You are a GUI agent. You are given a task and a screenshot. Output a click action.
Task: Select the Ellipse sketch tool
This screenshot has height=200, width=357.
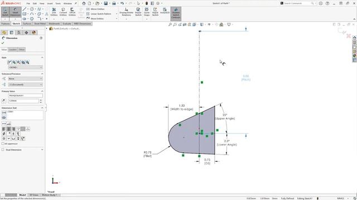[39, 14]
